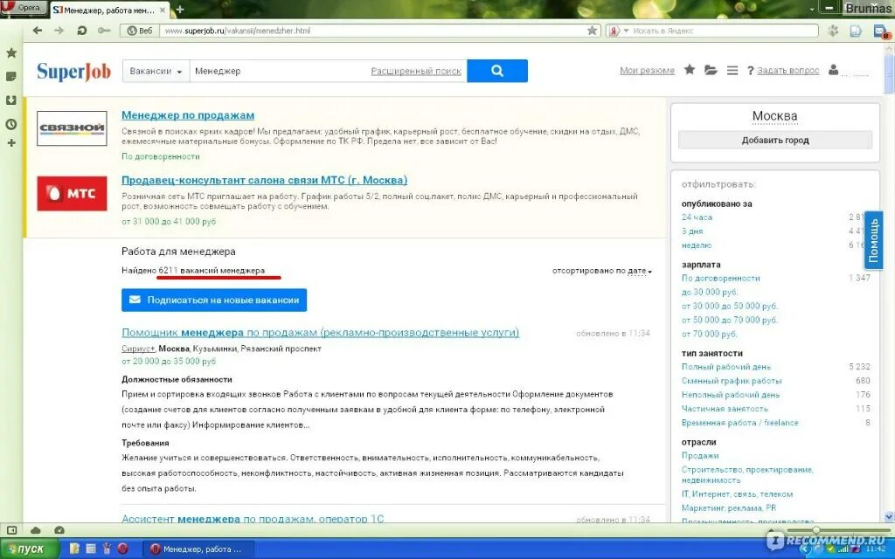Filter by Неполный рабочий день
This screenshot has height=559, width=895.
coord(731,395)
